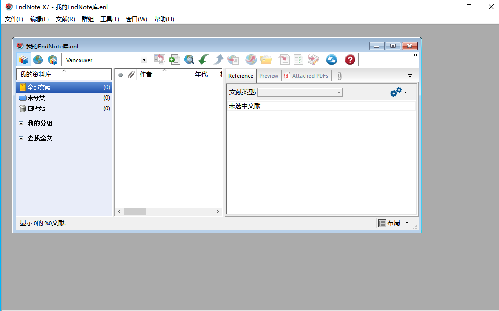Open the 编辑(E) menu

pos(39,19)
